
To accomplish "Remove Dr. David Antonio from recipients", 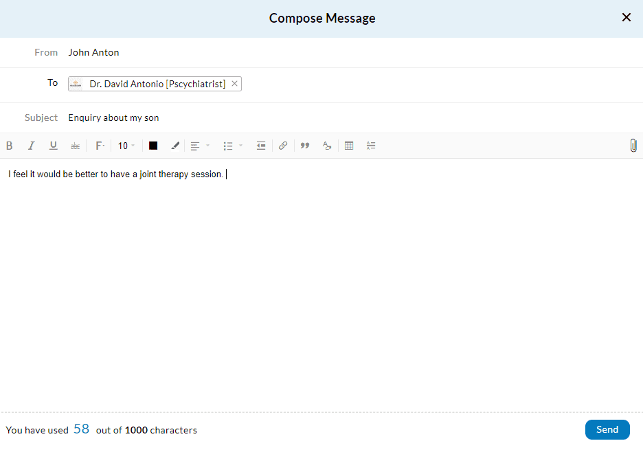I will point(234,83).
